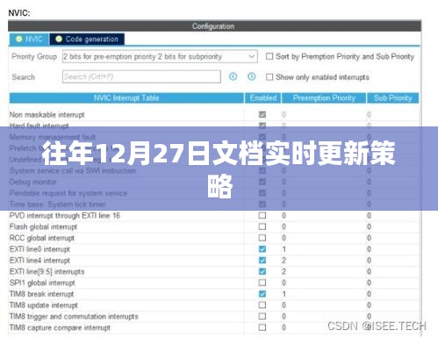Click the Enabled column header
The width and height of the screenshot is (438, 338).
point(262,98)
